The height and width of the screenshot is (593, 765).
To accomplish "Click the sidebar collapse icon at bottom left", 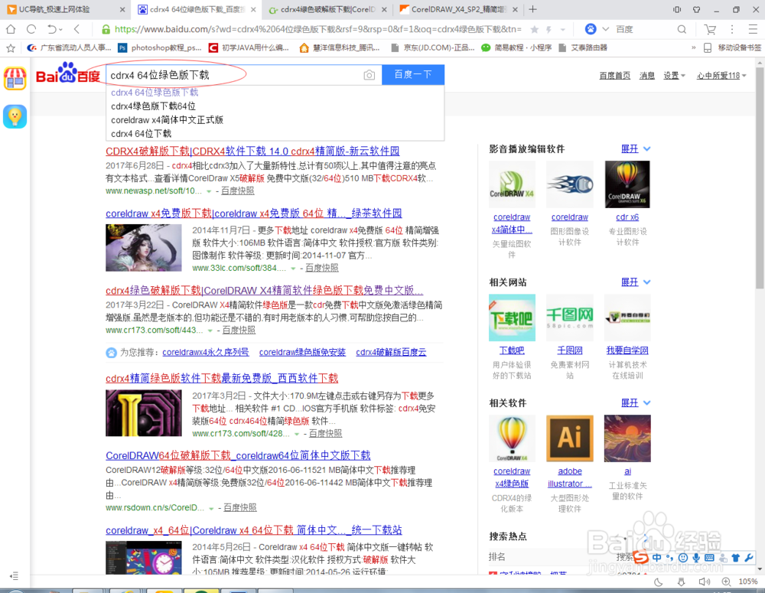I will coord(14,576).
